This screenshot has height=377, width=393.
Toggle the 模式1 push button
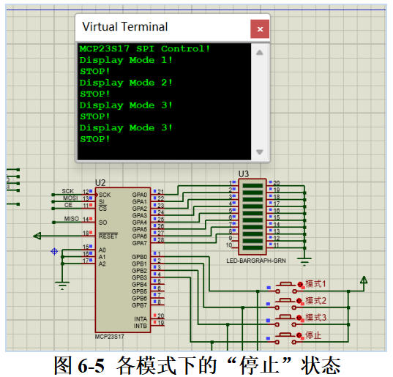(x=285, y=287)
